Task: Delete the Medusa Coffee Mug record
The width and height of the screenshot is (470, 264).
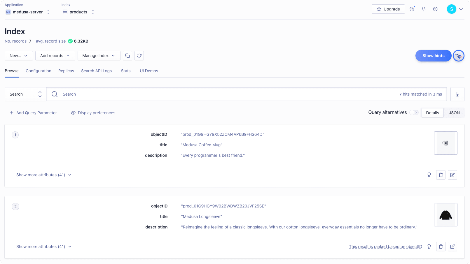Action: pos(441,175)
